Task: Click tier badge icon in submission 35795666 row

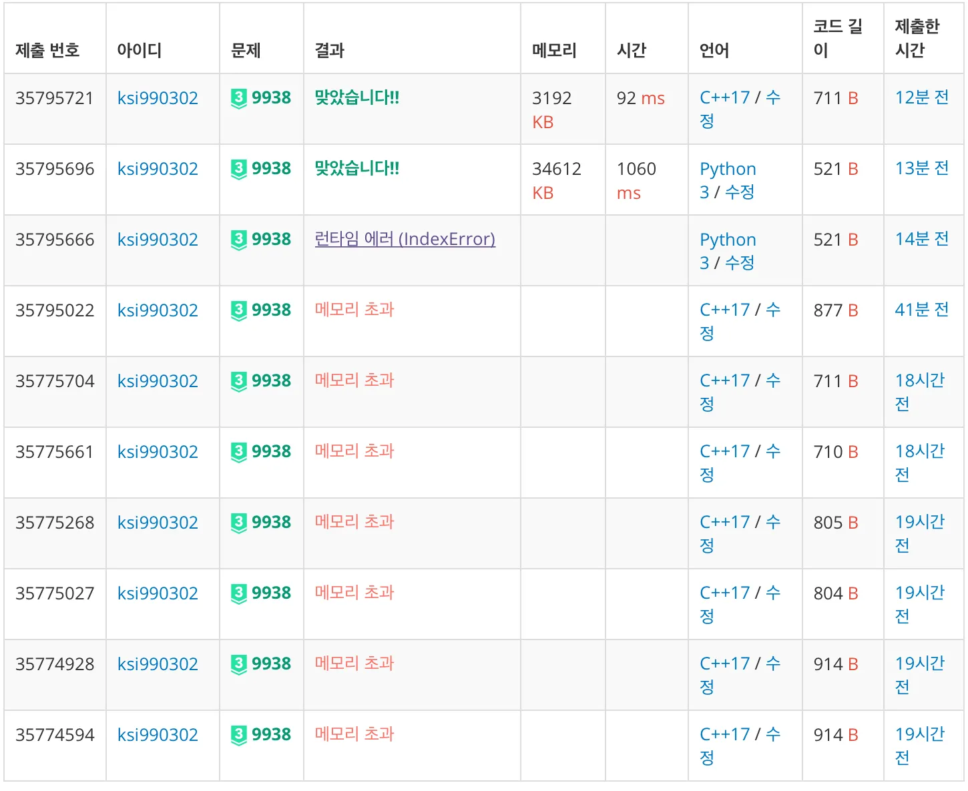Action: (239, 240)
